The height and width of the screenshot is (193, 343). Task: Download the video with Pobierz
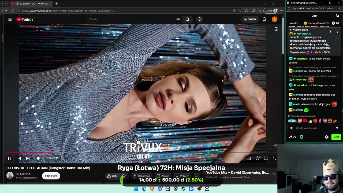182,176
